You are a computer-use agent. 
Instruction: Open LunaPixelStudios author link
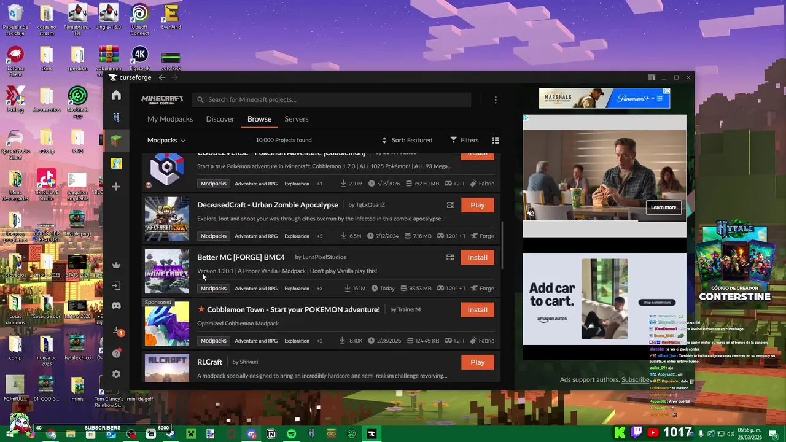[x=324, y=257]
